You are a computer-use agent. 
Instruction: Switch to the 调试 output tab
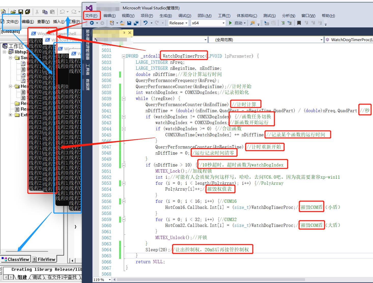click(37, 277)
